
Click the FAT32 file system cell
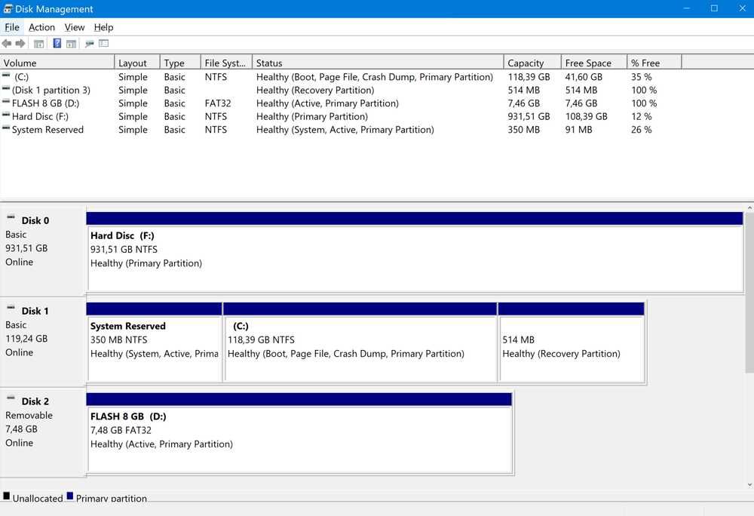pyautogui.click(x=218, y=103)
